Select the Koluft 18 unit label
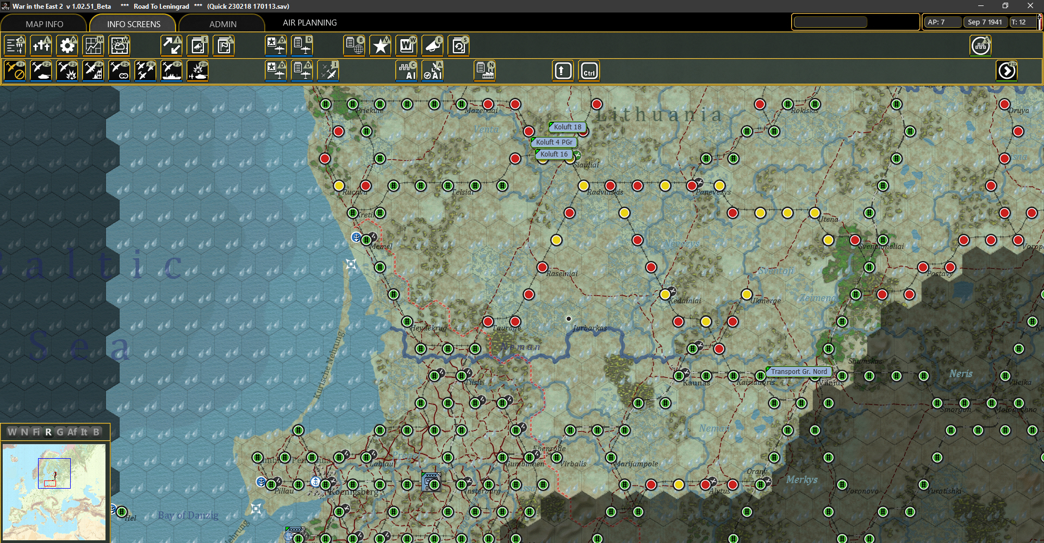Viewport: 1044px width, 543px height. click(567, 127)
